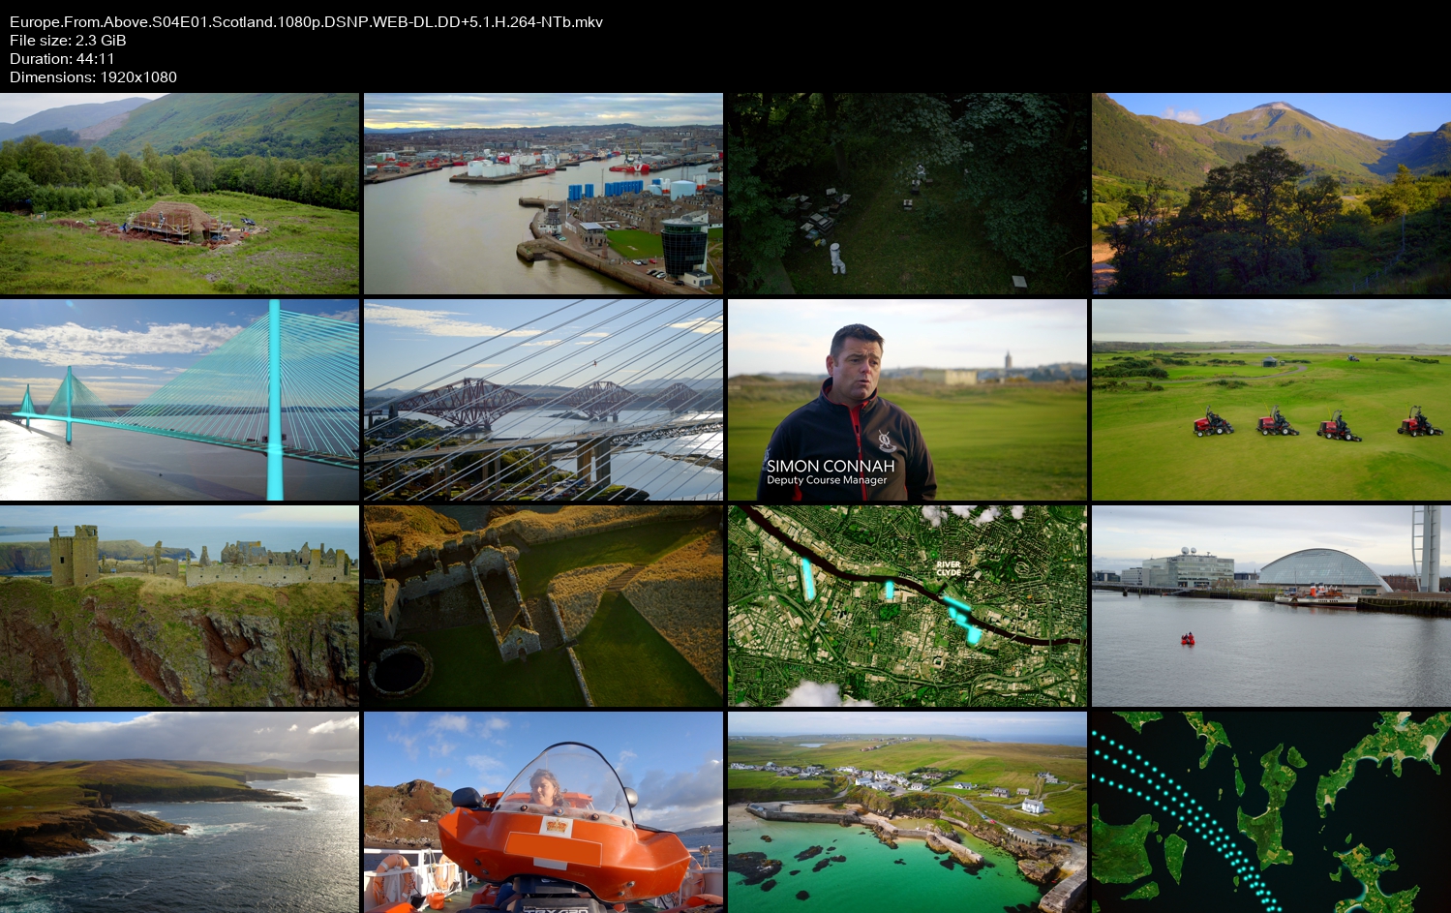Image resolution: width=1451 pixels, height=913 pixels.
Task: Select the dark forest beekeepers thumbnail
Action: click(907, 194)
